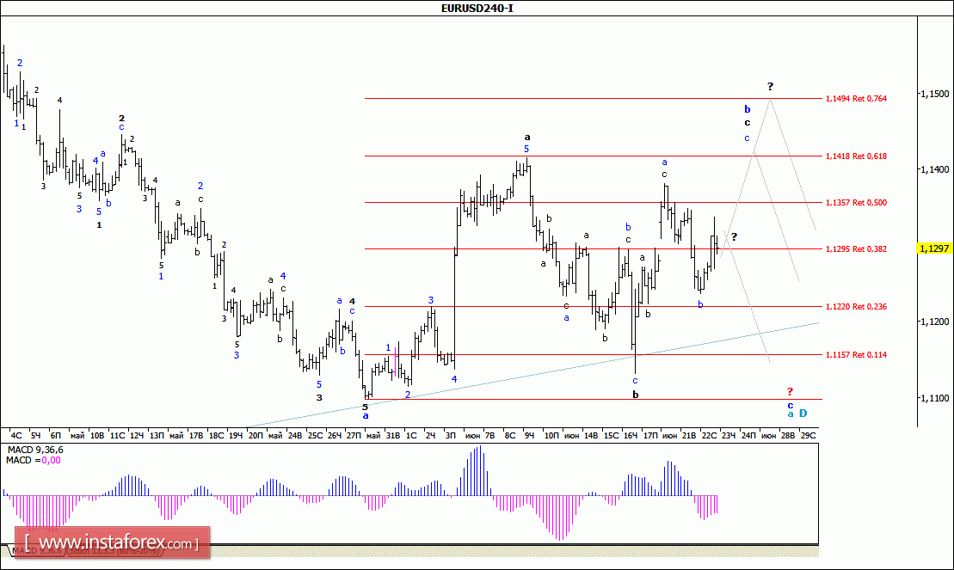Viewport: 954px width, 570px height.
Task: Click the 3П date on the time axis
Action: (450, 436)
